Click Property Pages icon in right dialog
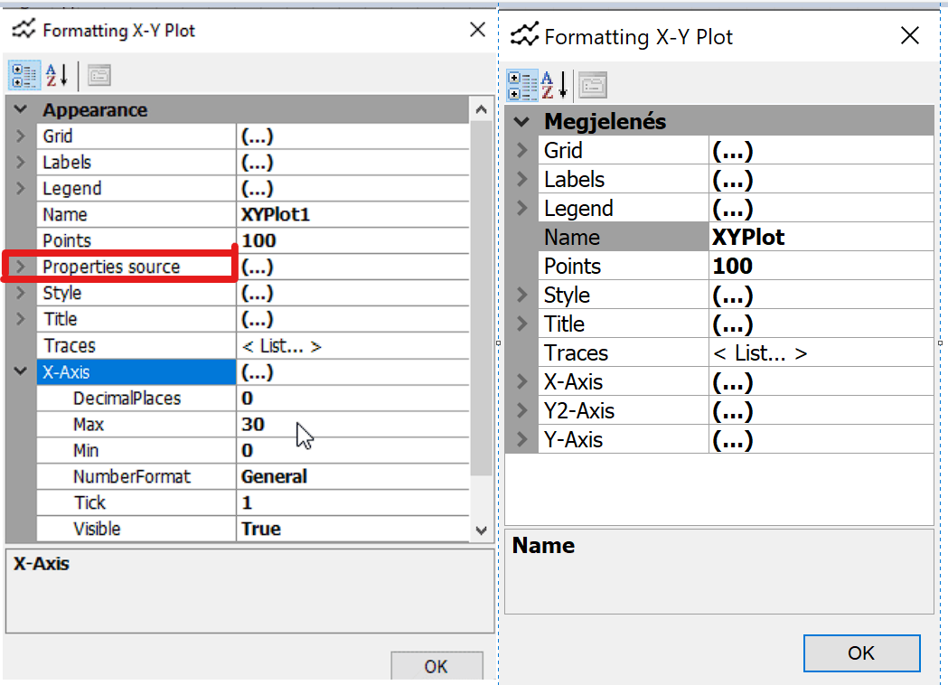The image size is (948, 685). [593, 85]
